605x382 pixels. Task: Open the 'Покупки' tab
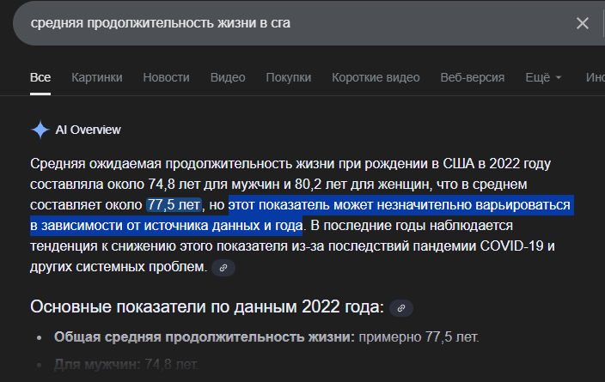tap(289, 77)
